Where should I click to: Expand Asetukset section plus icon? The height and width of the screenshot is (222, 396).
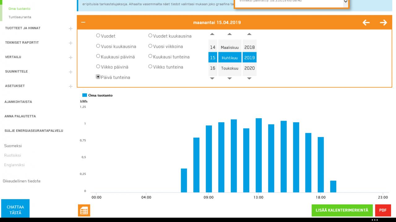71,86
